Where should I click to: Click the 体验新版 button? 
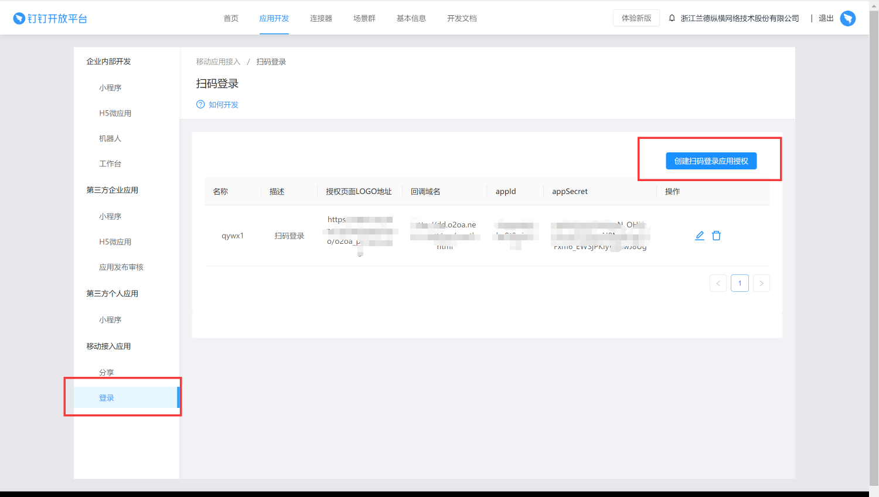636,18
